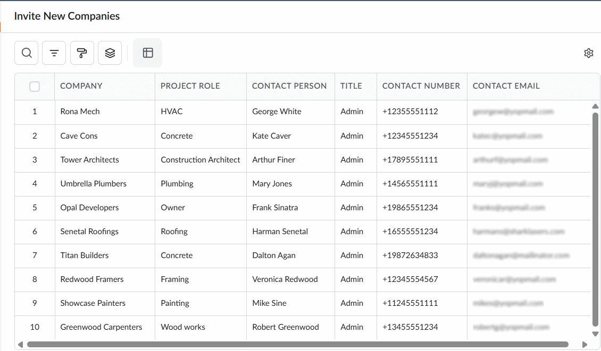Click the HVAC project role cell
Image resolution: width=601 pixels, height=351 pixels.
201,112
